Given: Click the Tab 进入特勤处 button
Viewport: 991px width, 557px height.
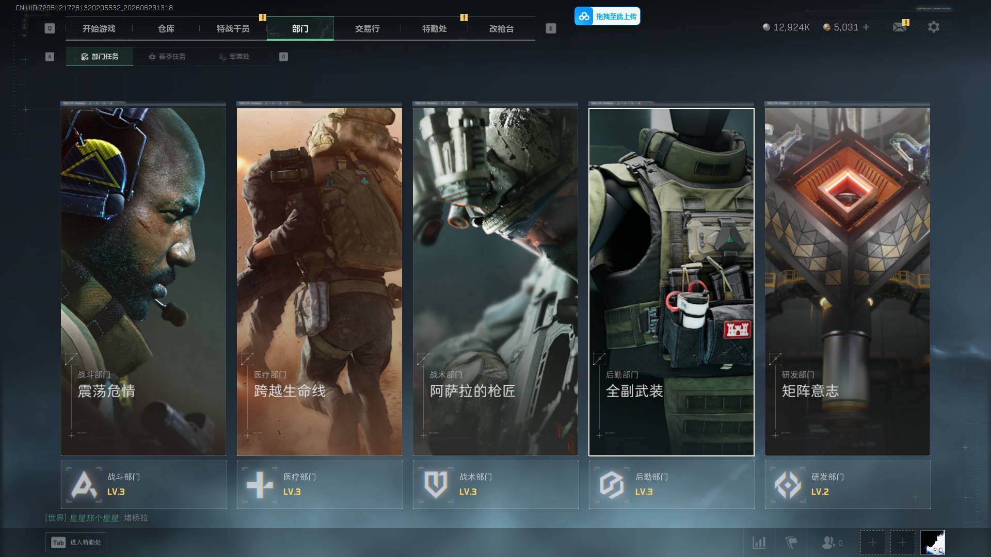Looking at the screenshot, I should coord(76,543).
